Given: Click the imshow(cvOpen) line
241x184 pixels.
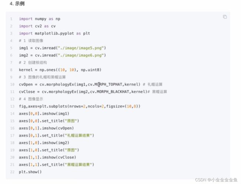Looking at the screenshot, I should (x=46, y=128).
